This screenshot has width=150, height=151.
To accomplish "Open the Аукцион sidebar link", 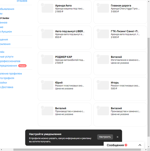I will click(x=6, y=32).
